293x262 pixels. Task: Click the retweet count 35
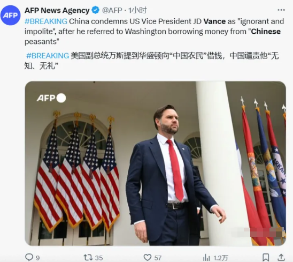point(99,258)
